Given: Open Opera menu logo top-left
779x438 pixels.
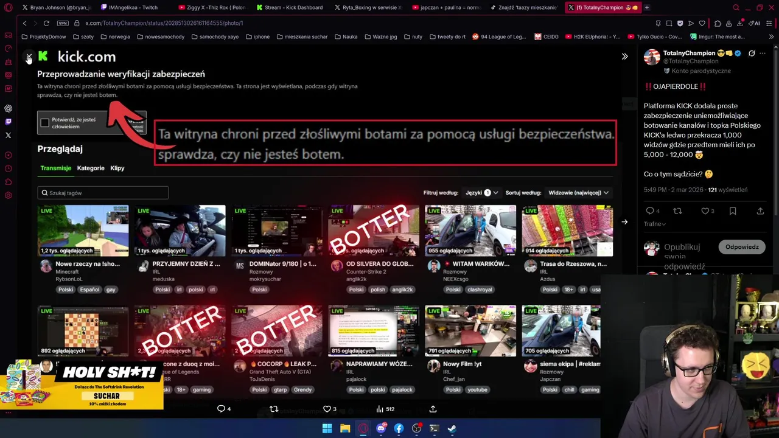Looking at the screenshot, I should 8,7.
